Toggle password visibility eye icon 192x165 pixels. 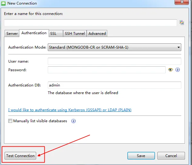click(171, 70)
